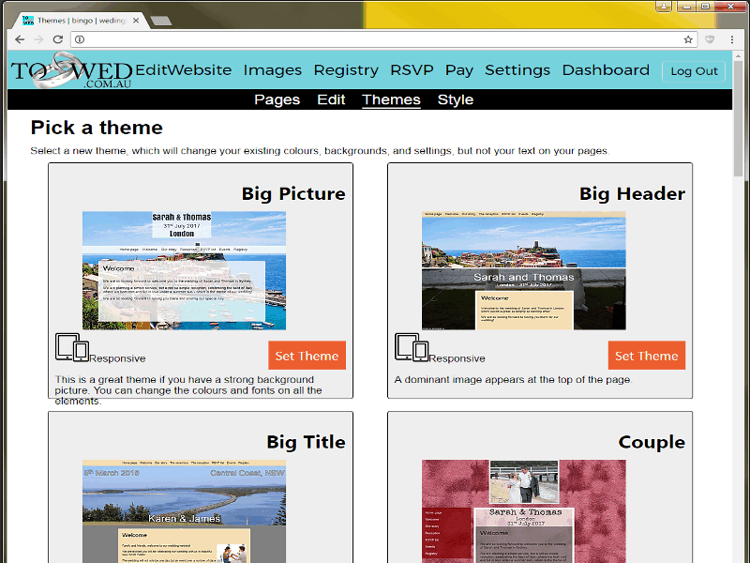Bookmark this page with the star icon
The image size is (750, 563).
[688, 39]
